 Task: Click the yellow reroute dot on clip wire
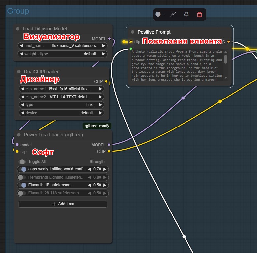pos(220,101)
